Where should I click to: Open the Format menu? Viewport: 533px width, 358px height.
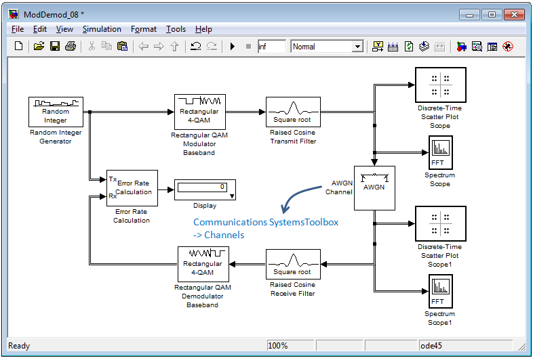coord(144,29)
